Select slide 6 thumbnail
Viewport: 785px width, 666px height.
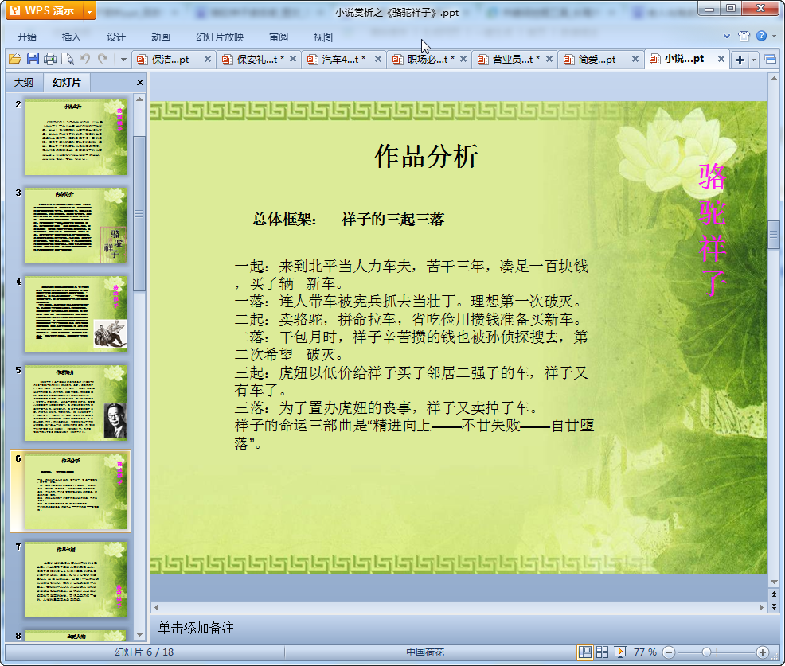[x=76, y=492]
